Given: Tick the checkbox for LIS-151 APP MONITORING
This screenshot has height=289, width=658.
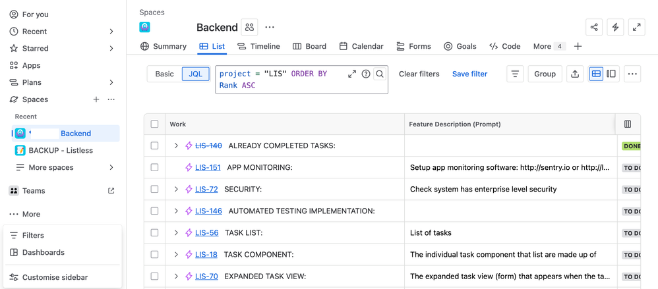Looking at the screenshot, I should coord(154,167).
